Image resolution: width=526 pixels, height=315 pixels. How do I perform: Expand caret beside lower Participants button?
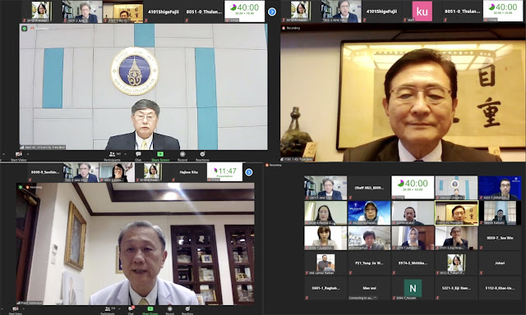pos(118,308)
